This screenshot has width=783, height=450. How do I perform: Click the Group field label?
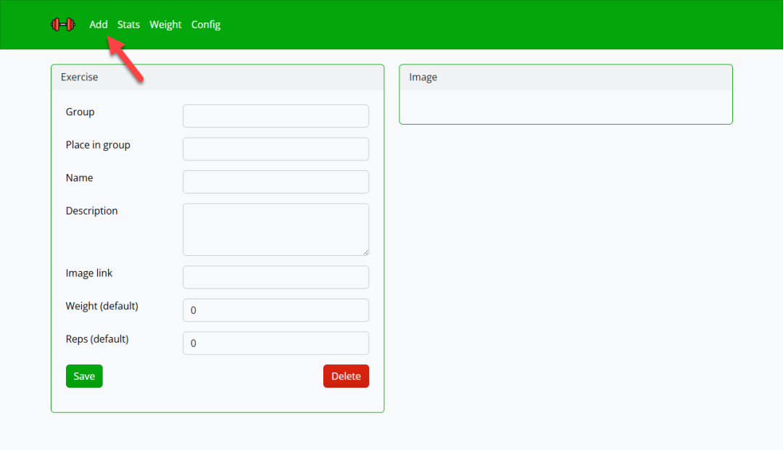click(x=80, y=112)
